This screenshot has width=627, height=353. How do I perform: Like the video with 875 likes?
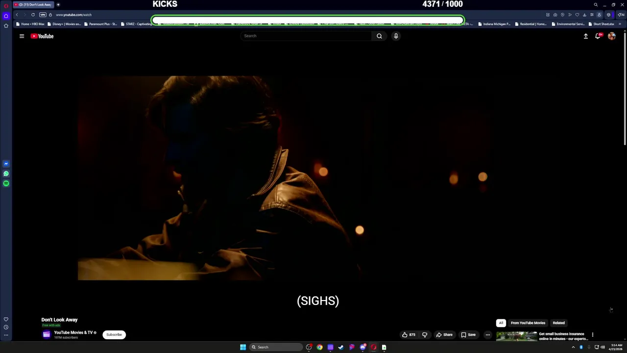pos(409,335)
